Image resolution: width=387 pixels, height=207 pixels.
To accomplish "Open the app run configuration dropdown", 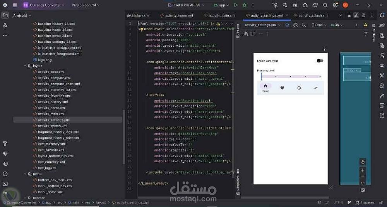I will [x=221, y=5].
